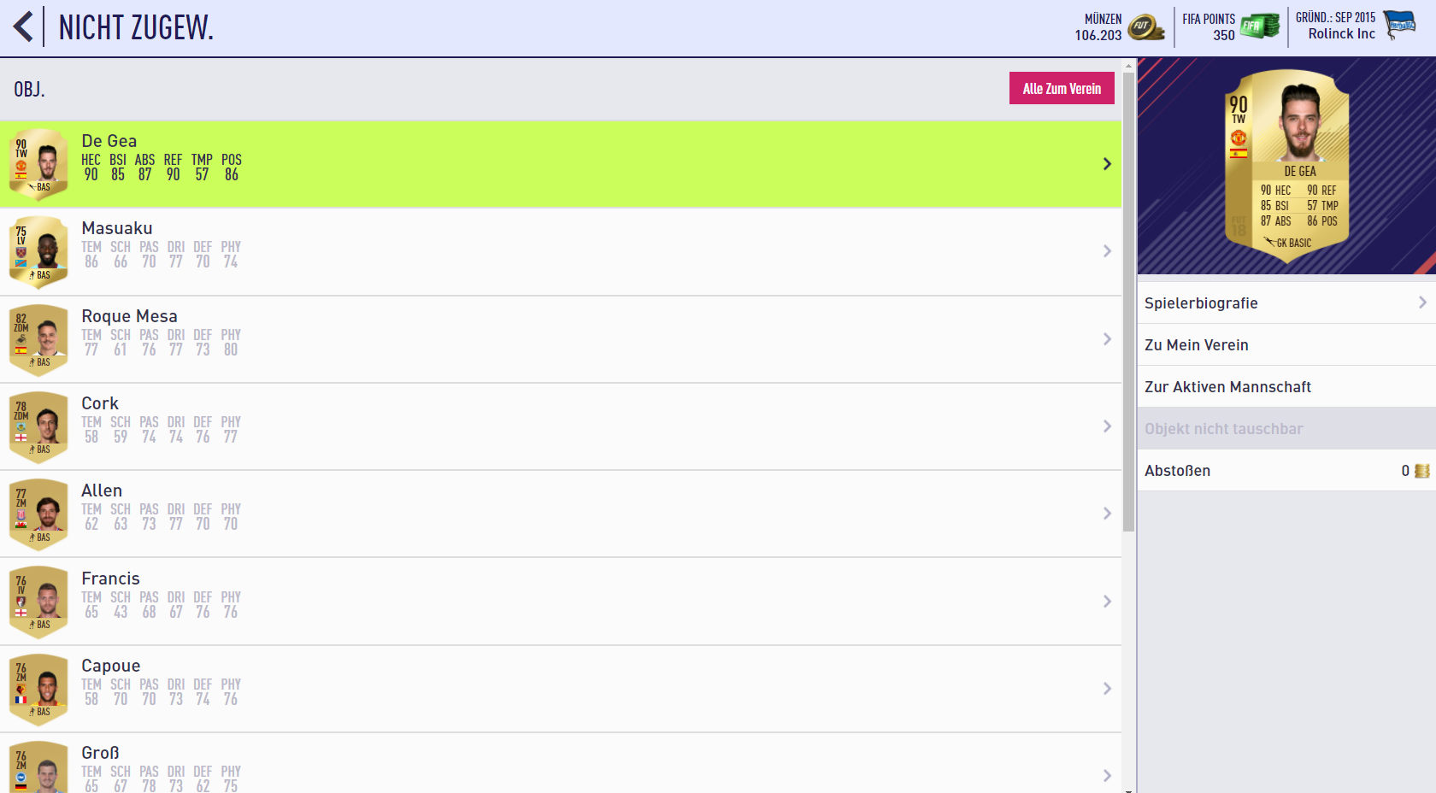Select the De Gea player card thumbnail
The height and width of the screenshot is (793, 1436).
[x=38, y=165]
